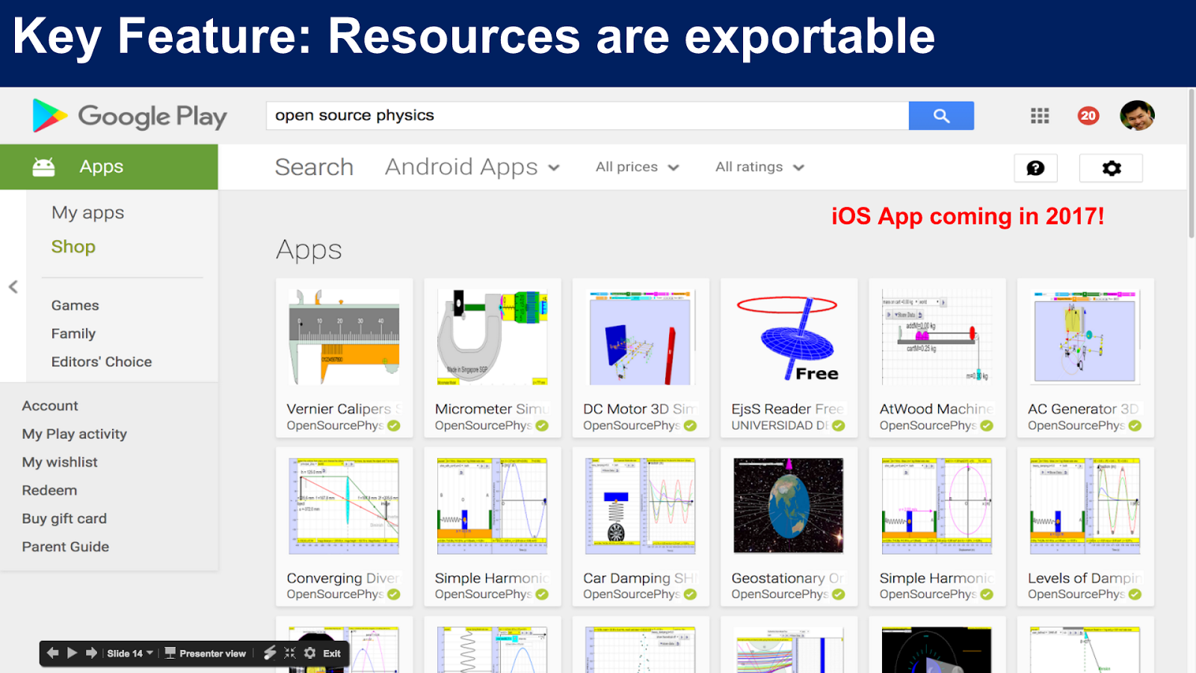Exit the slideshow
Screen dimensions: 1196x673
pyautogui.click(x=332, y=654)
